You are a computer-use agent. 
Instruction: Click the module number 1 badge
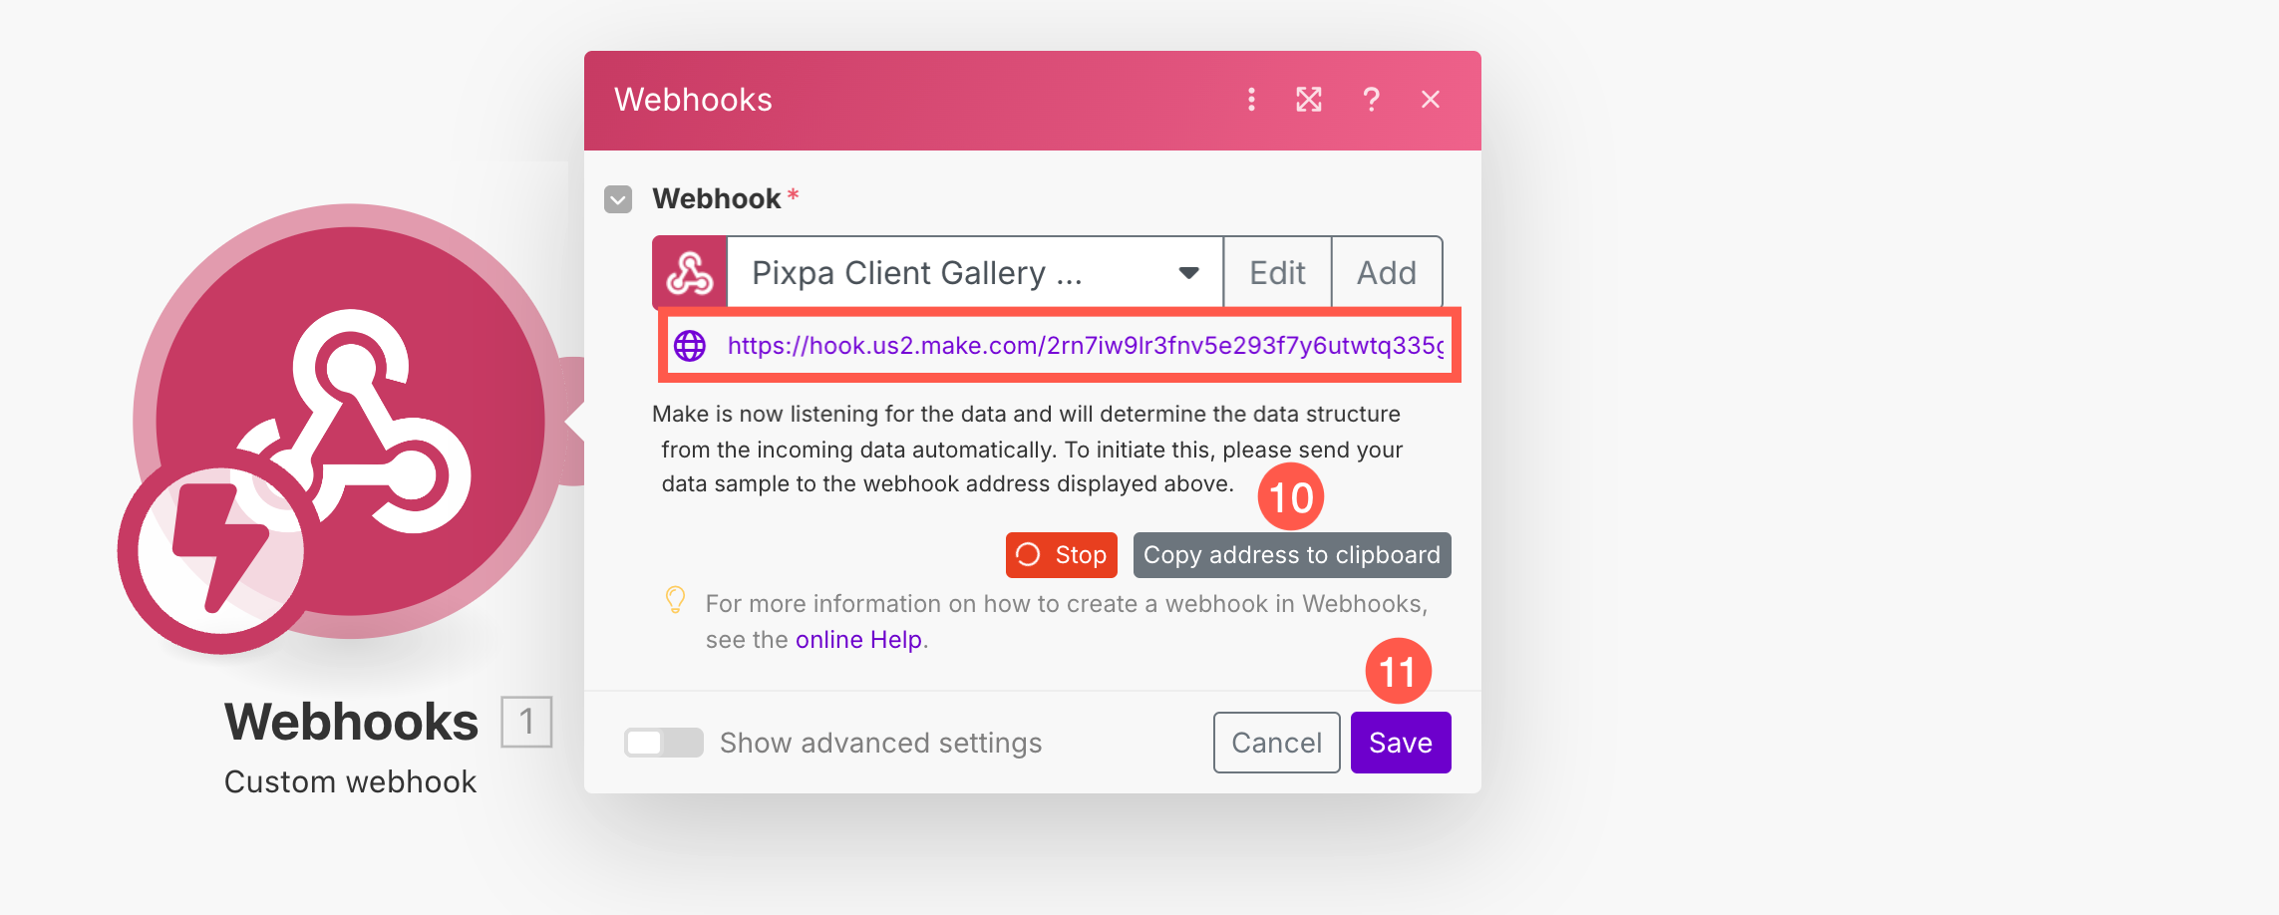(x=526, y=722)
